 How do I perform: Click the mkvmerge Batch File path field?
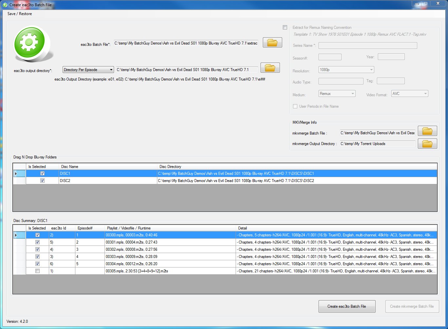click(x=378, y=133)
